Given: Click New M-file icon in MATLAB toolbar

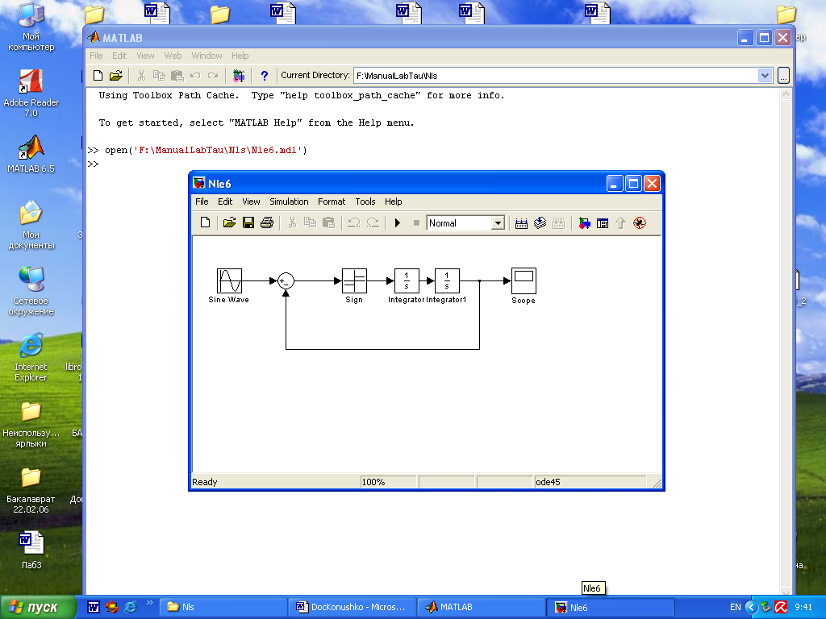Looking at the screenshot, I should (98, 75).
